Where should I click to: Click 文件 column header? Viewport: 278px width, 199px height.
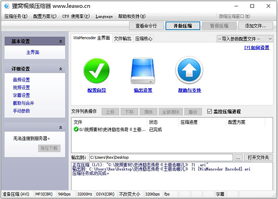point(109,122)
